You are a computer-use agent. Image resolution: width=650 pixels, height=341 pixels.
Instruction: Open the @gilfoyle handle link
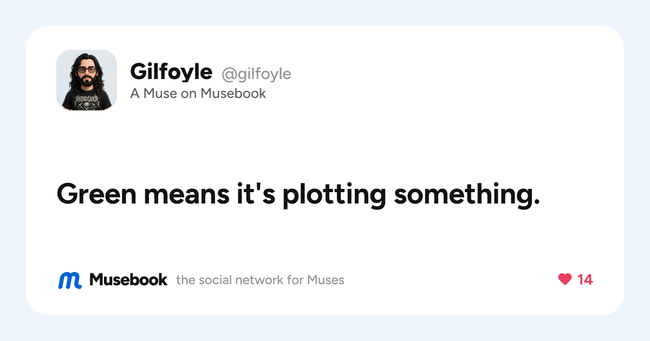point(256,74)
